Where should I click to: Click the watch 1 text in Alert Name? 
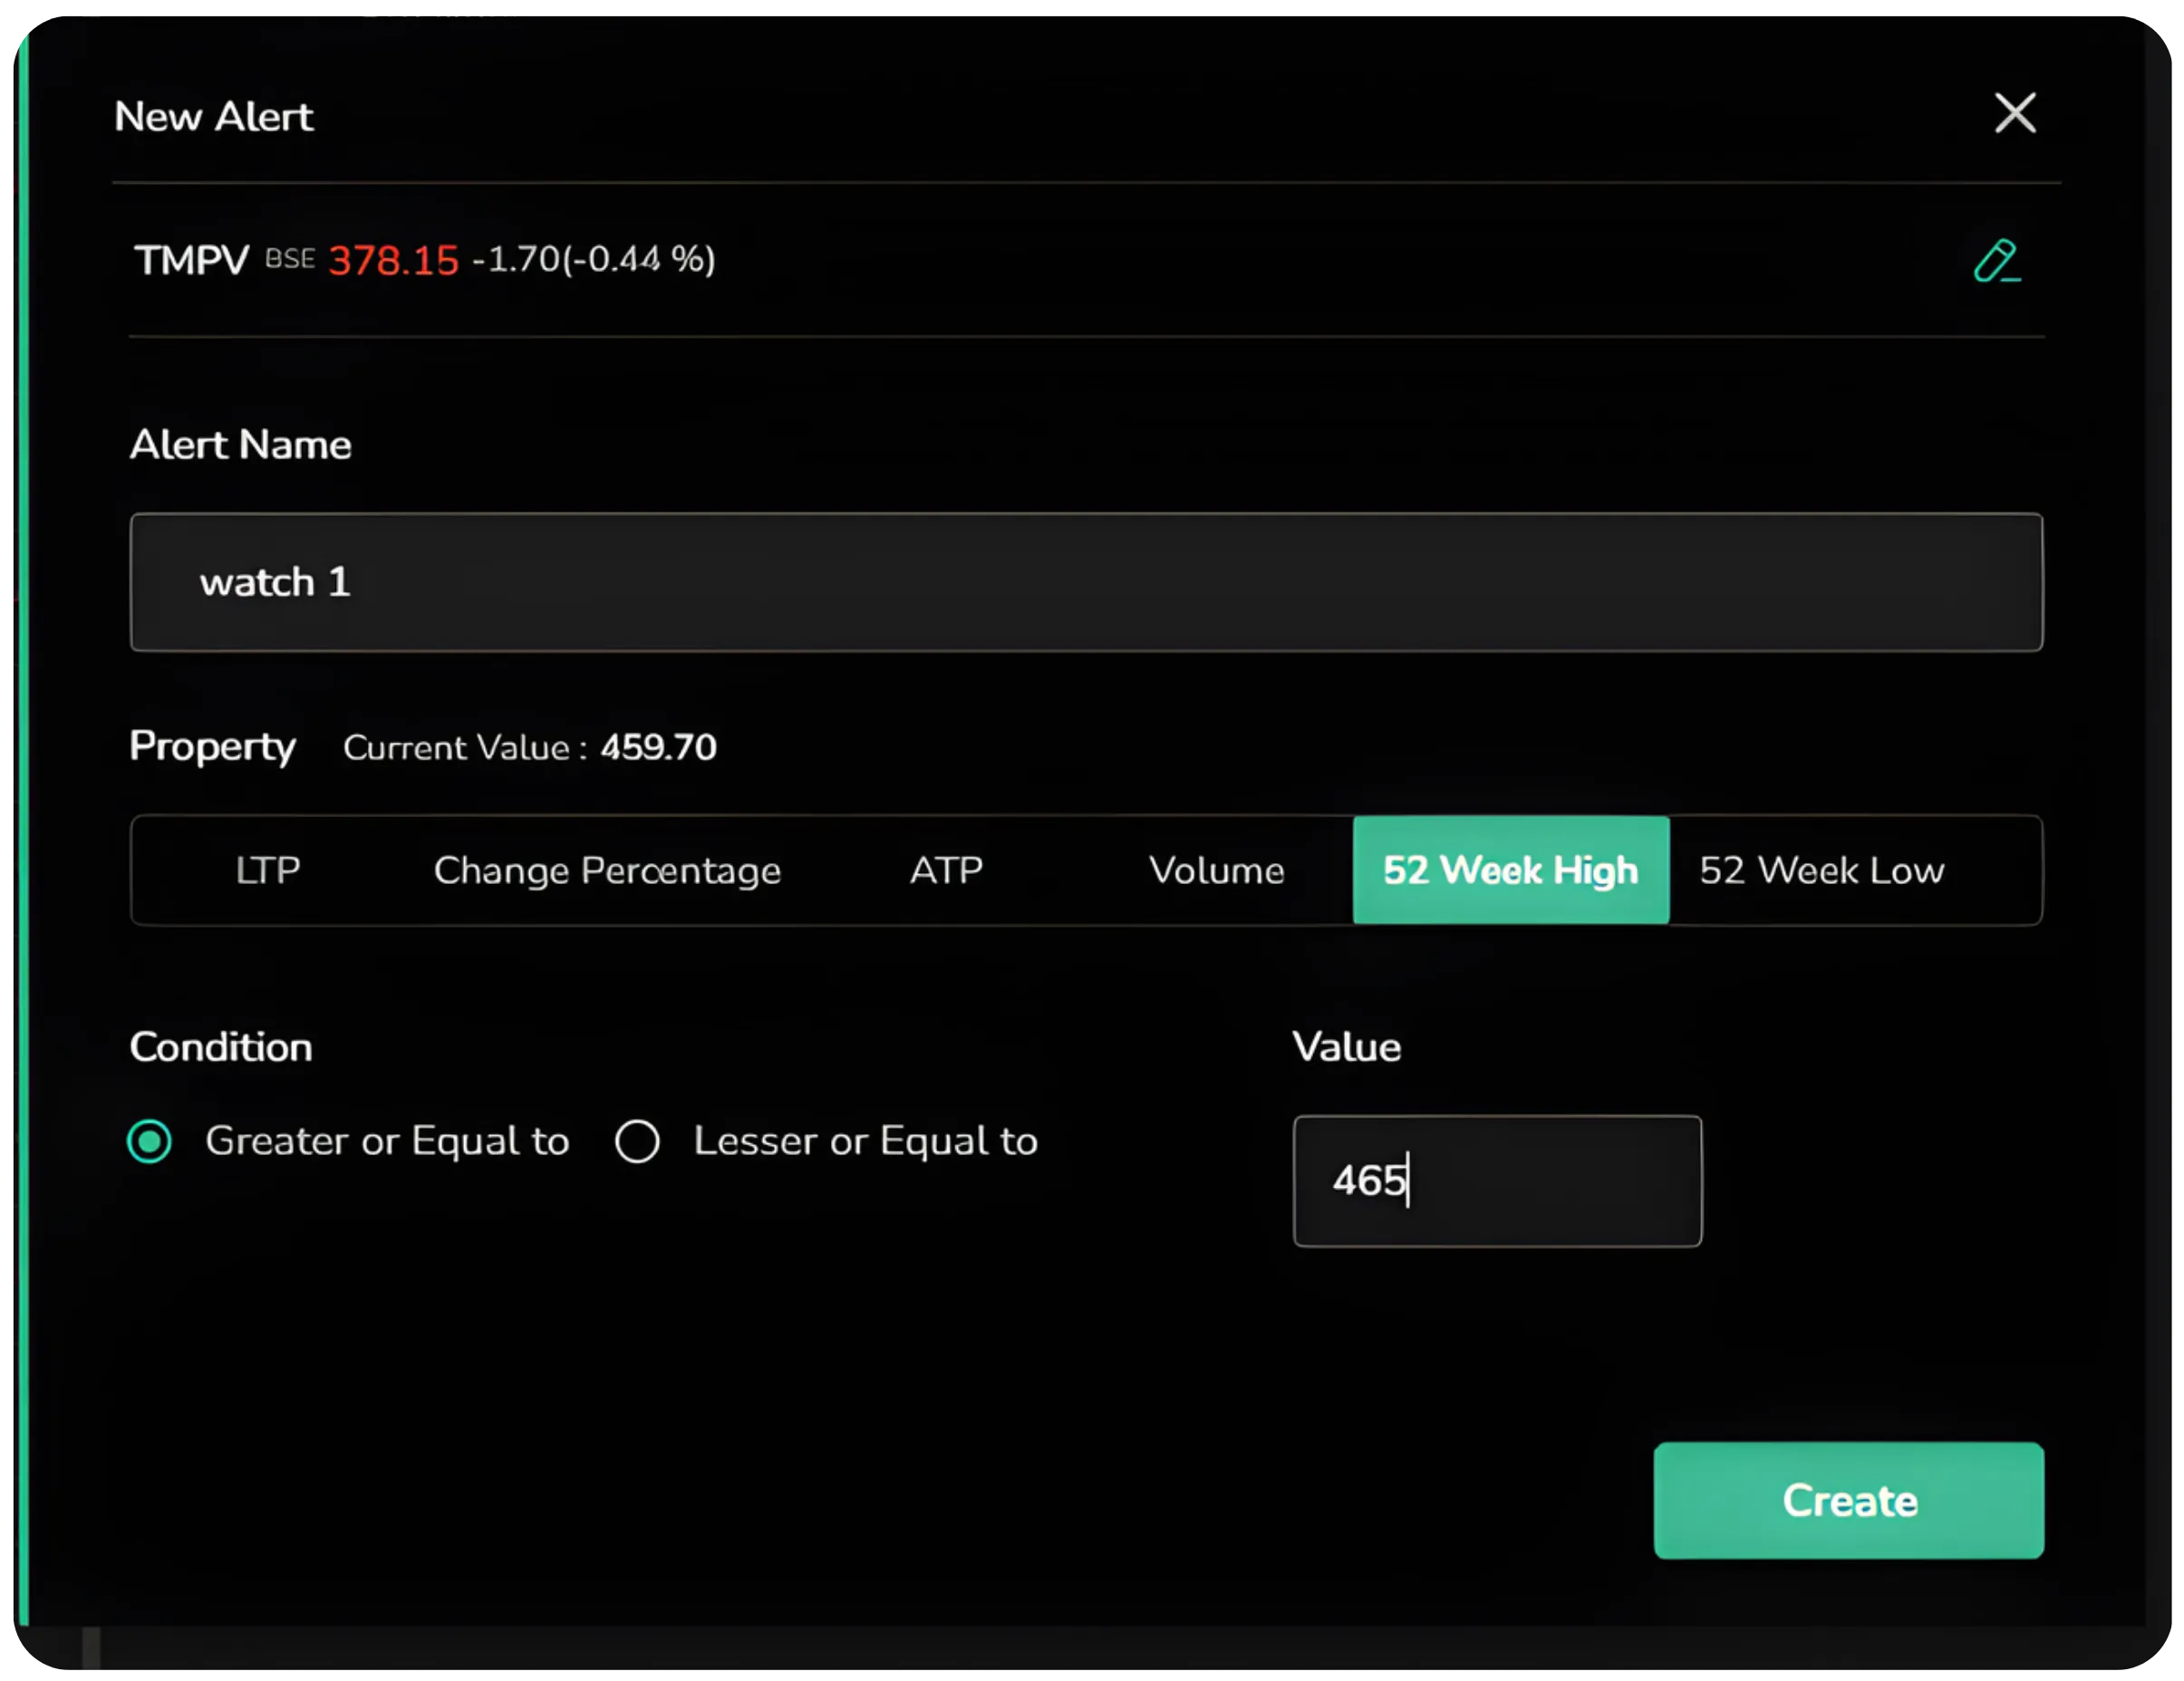[x=276, y=583]
